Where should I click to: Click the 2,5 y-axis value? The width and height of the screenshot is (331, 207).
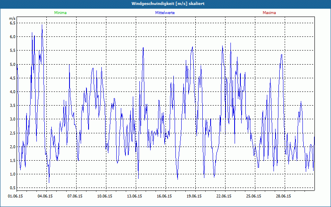[13, 133]
